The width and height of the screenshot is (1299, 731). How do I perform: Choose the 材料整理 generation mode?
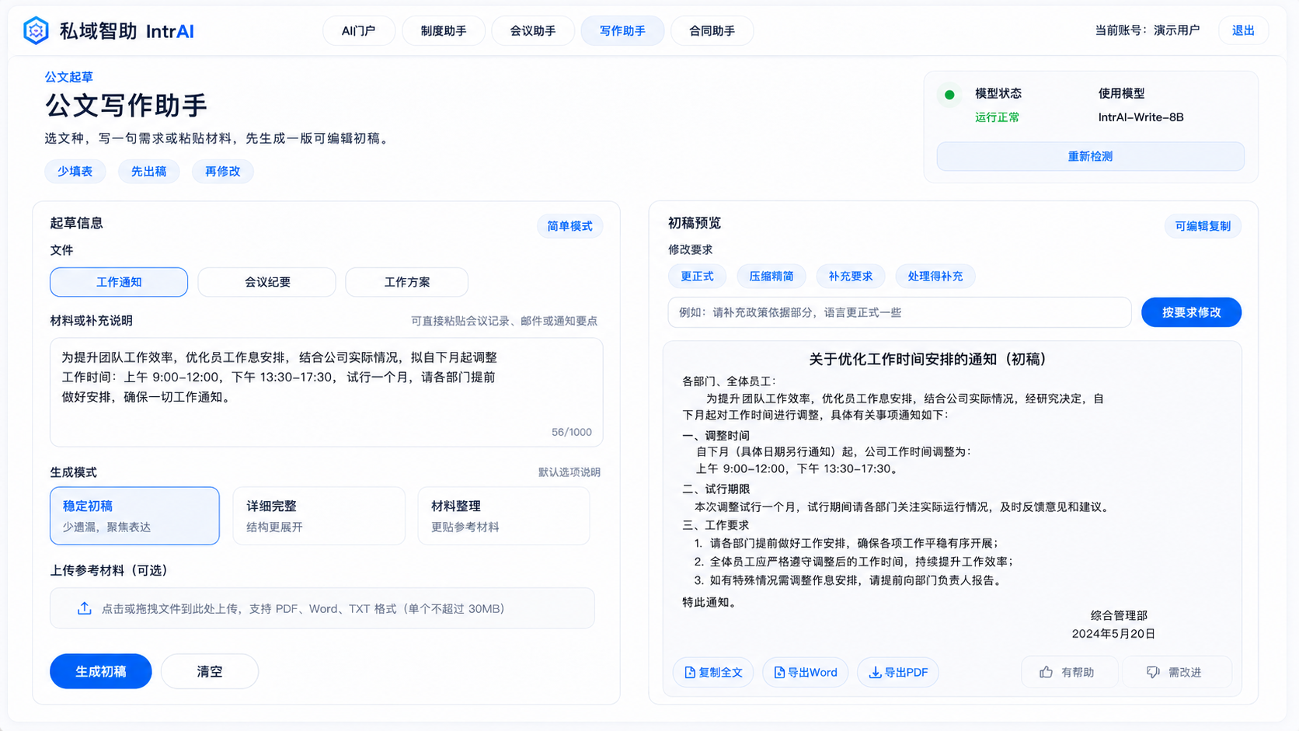pos(503,516)
